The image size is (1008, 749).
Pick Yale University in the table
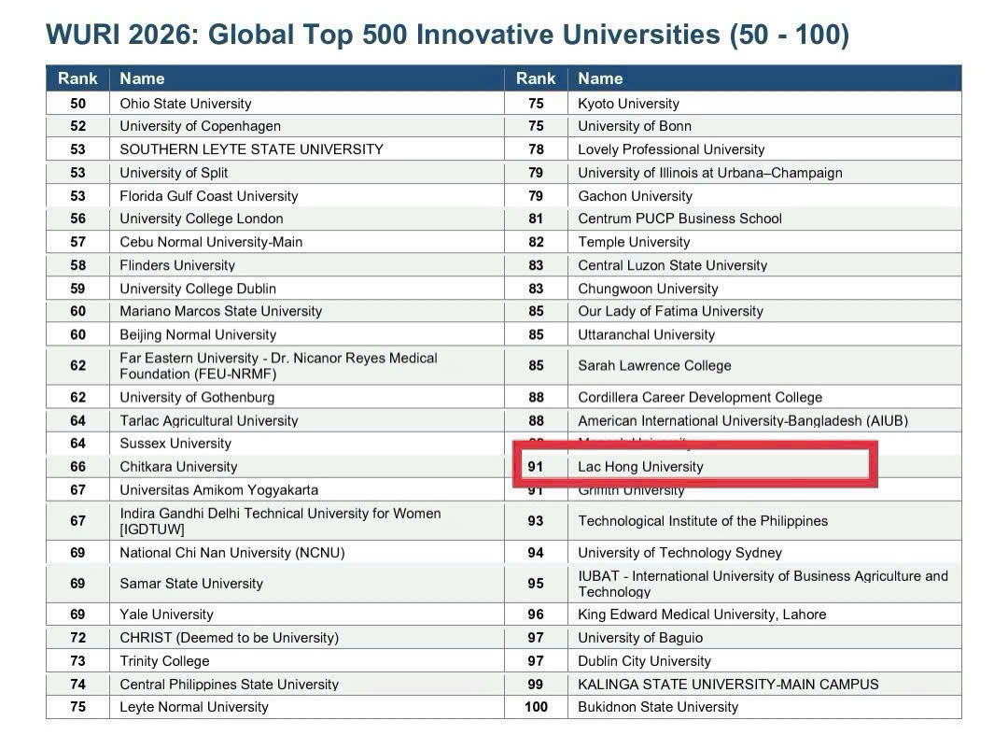coord(166,615)
